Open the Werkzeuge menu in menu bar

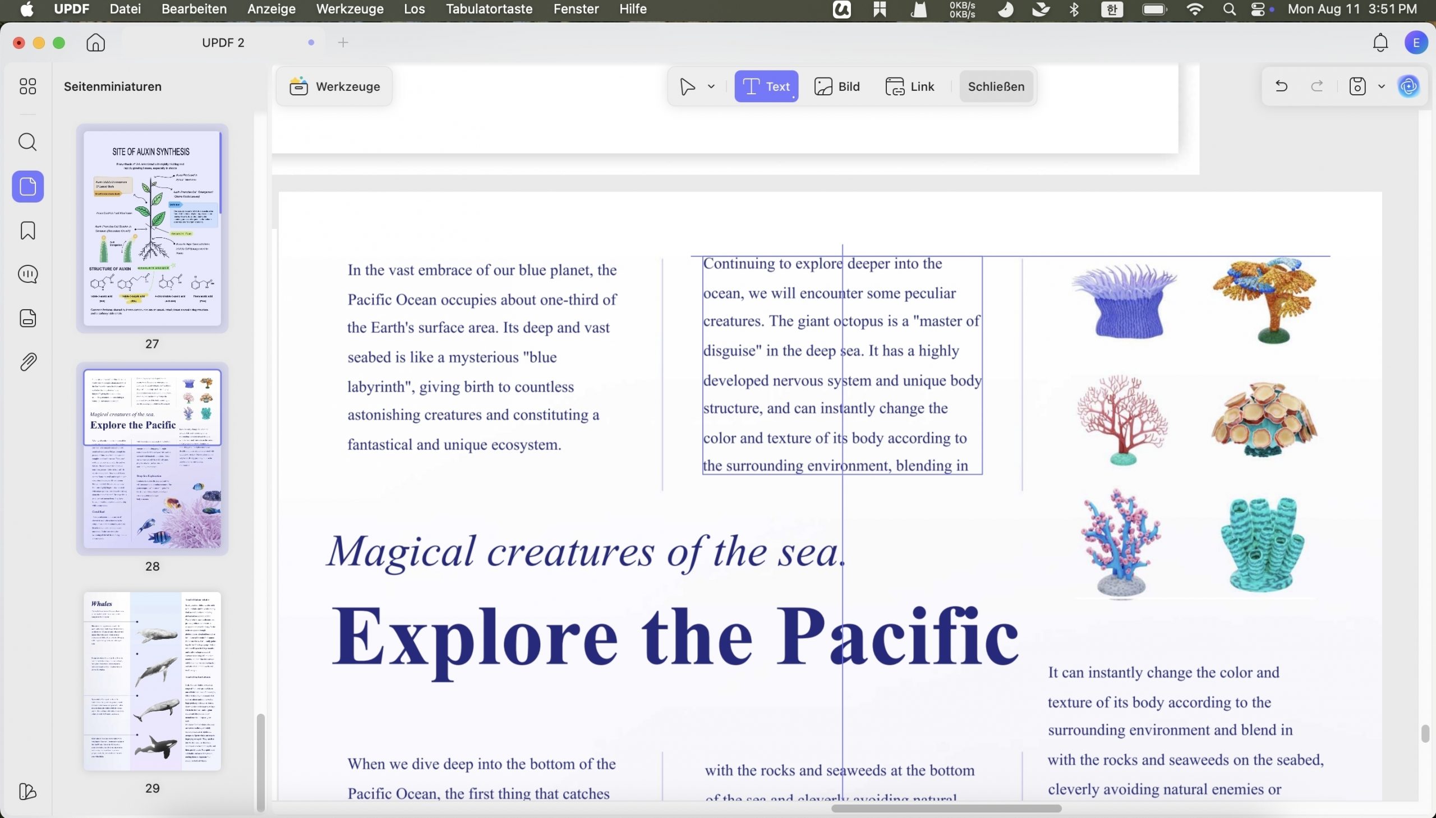tap(350, 9)
